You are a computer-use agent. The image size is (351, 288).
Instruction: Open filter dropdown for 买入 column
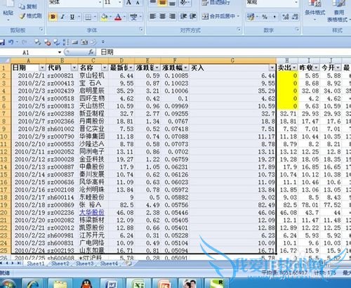[x=272, y=68]
